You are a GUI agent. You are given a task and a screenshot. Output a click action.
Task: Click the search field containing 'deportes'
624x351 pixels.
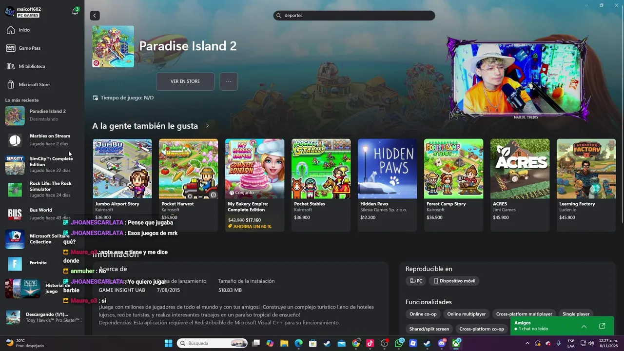click(354, 16)
